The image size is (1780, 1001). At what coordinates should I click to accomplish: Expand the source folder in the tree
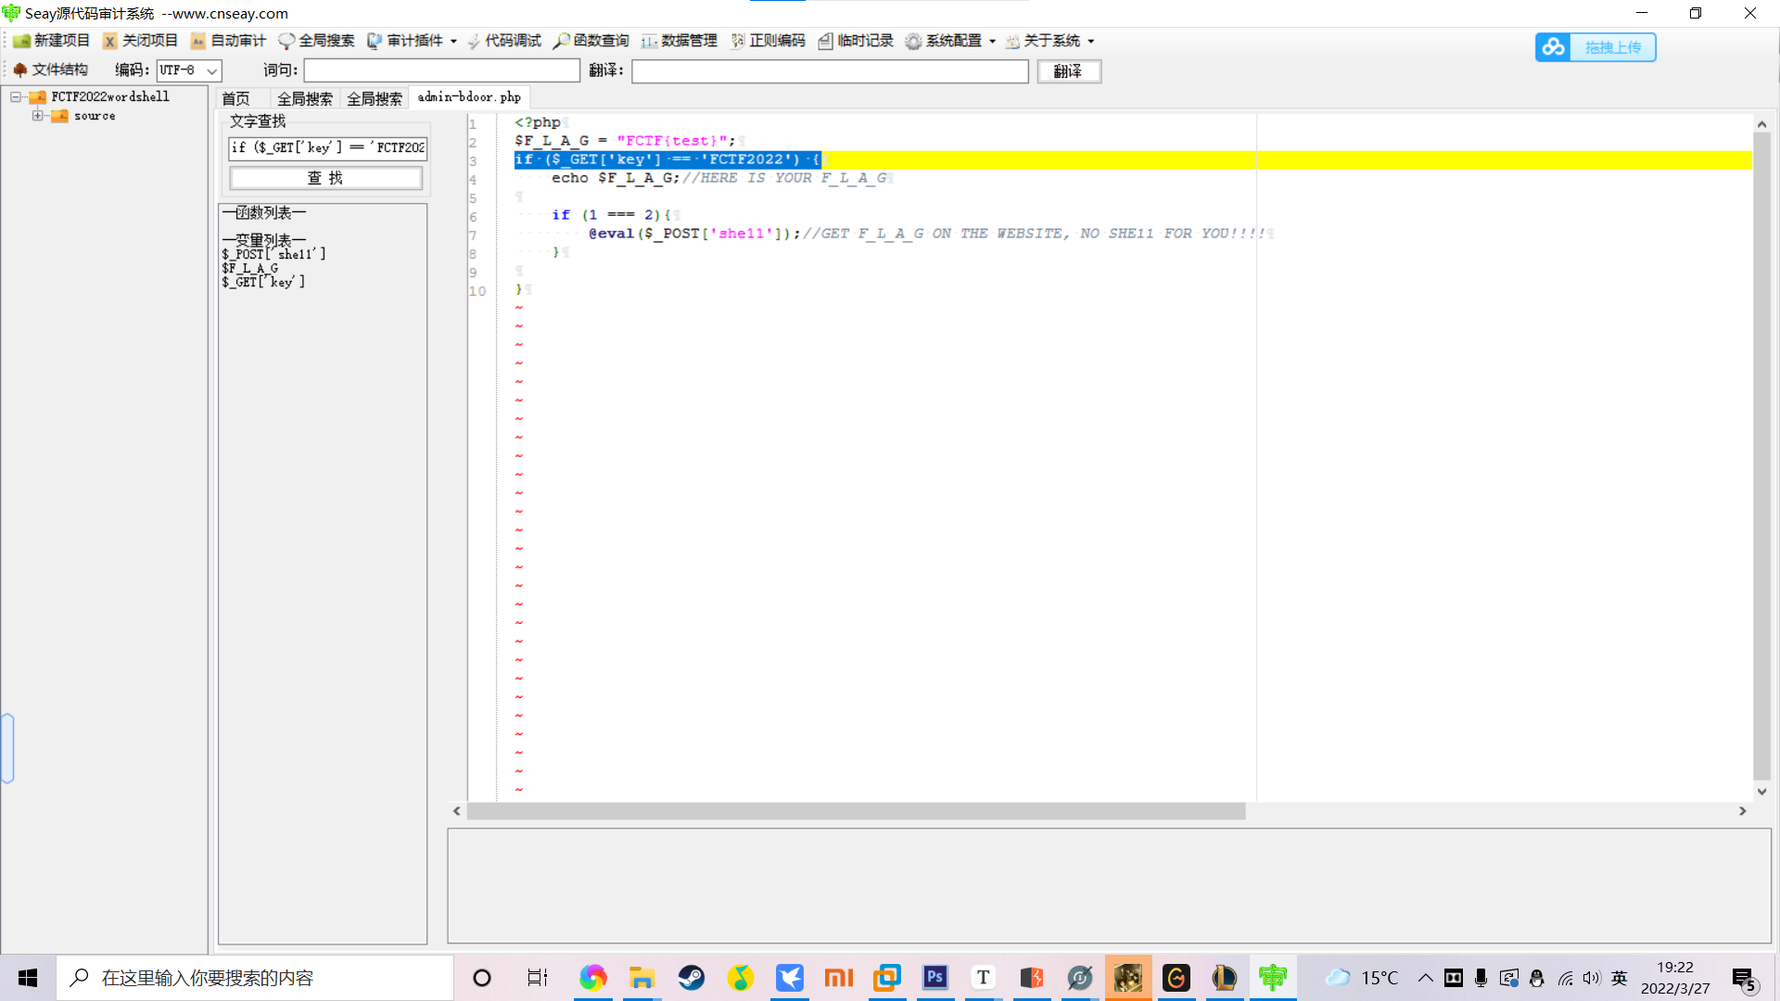pos(38,115)
